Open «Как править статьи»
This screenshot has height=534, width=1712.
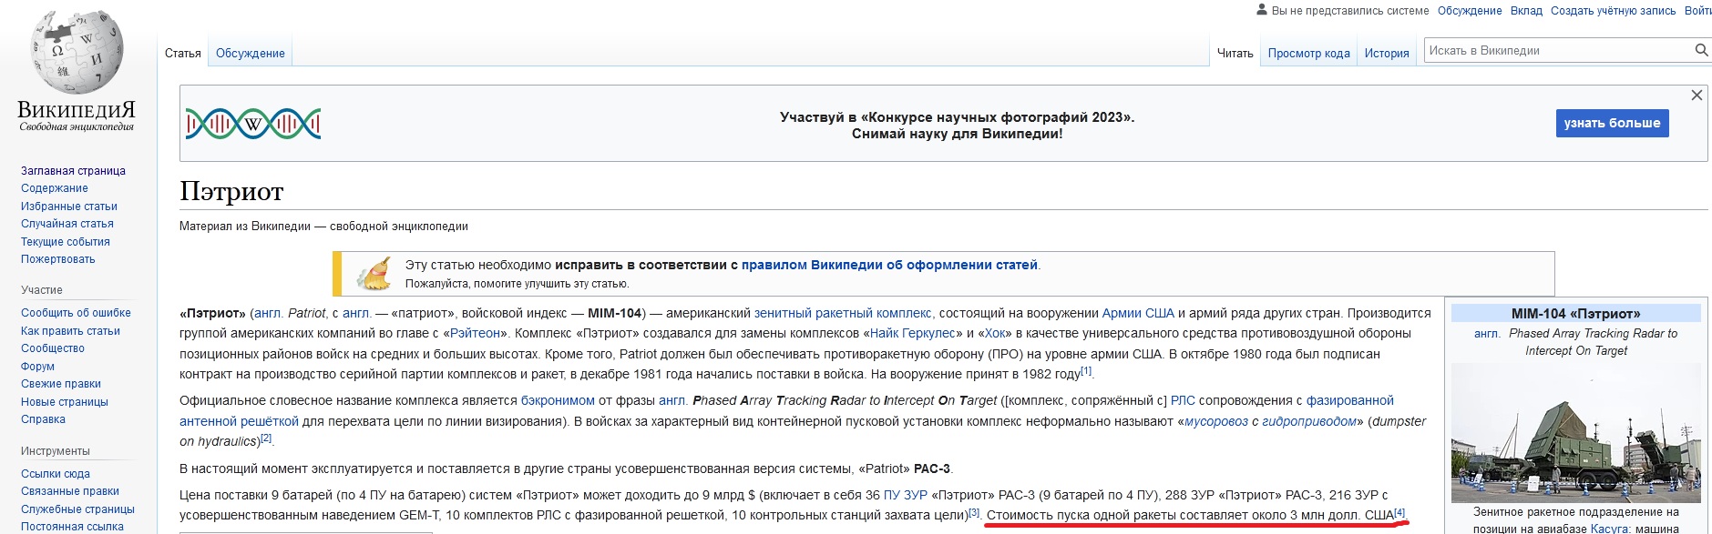pyautogui.click(x=70, y=331)
